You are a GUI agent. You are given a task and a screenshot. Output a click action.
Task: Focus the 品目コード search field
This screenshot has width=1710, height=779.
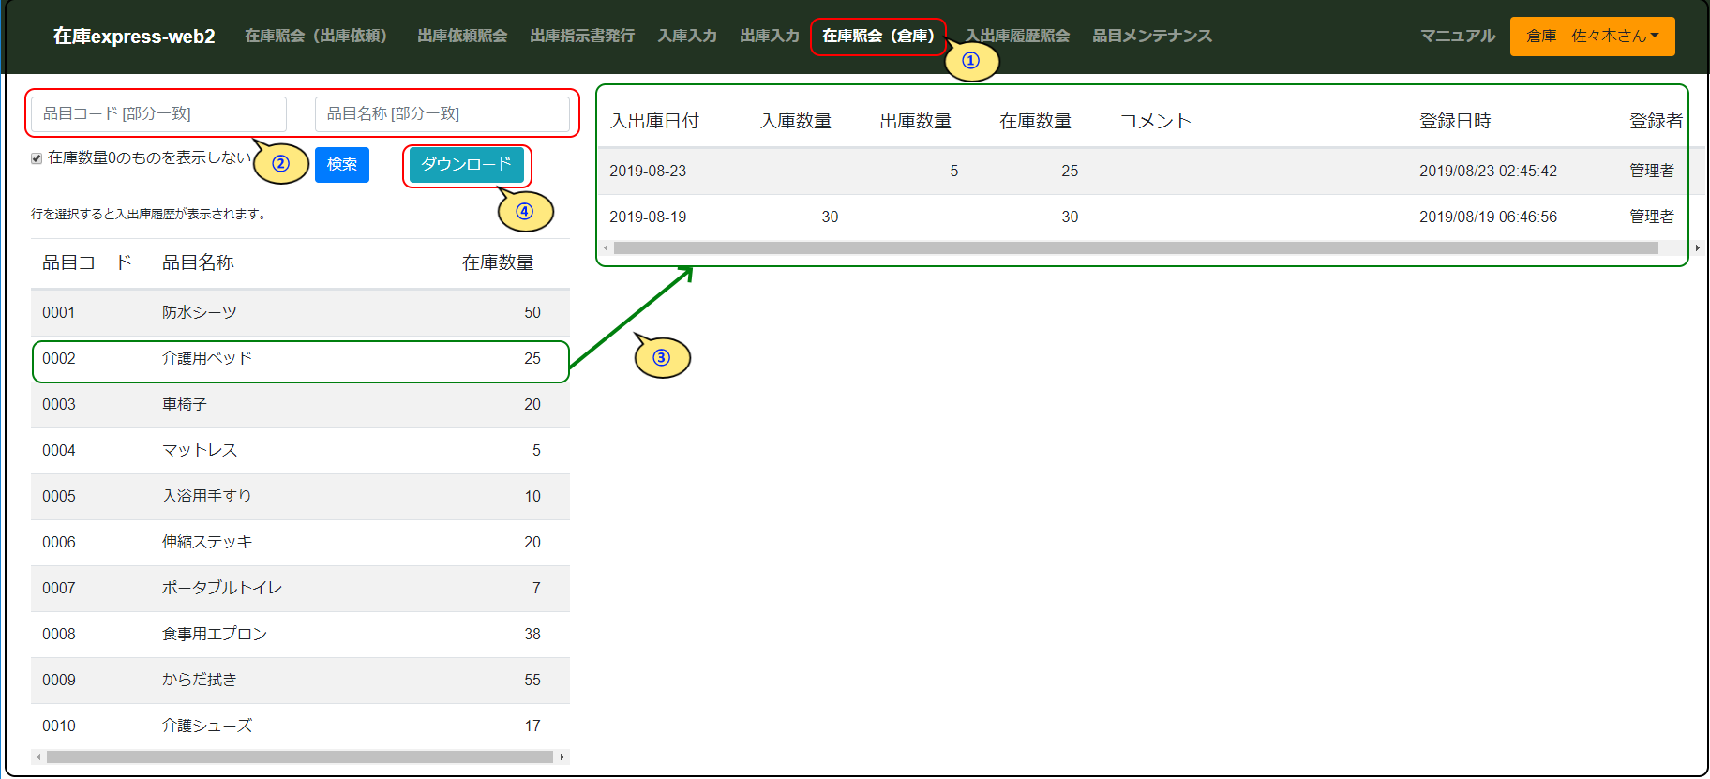159,114
